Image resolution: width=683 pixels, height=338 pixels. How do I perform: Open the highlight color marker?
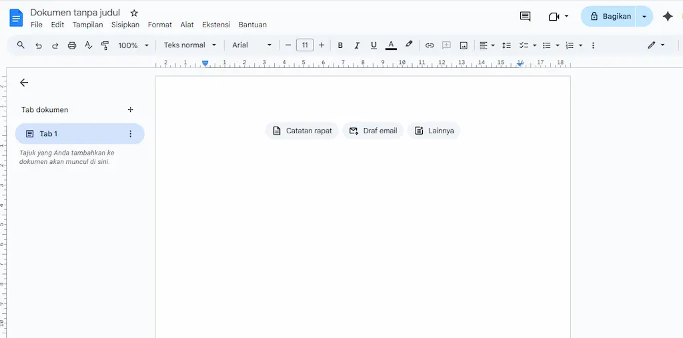point(409,45)
